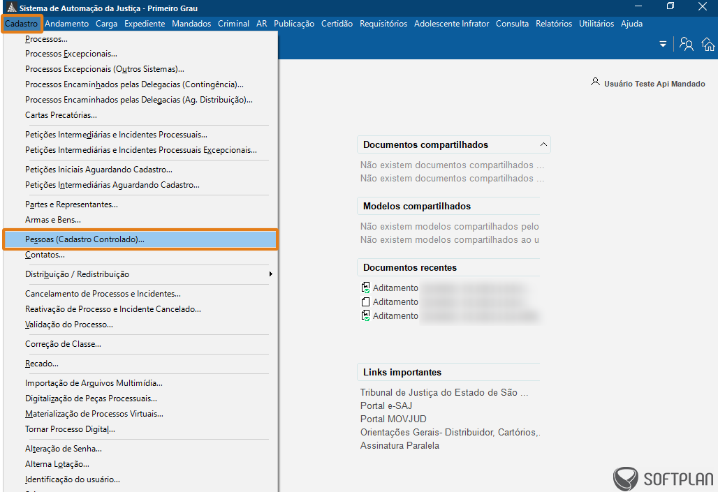Image resolution: width=718 pixels, height=492 pixels.
Task: Collapse Documentos compartilhados panel chevron
Action: point(543,144)
